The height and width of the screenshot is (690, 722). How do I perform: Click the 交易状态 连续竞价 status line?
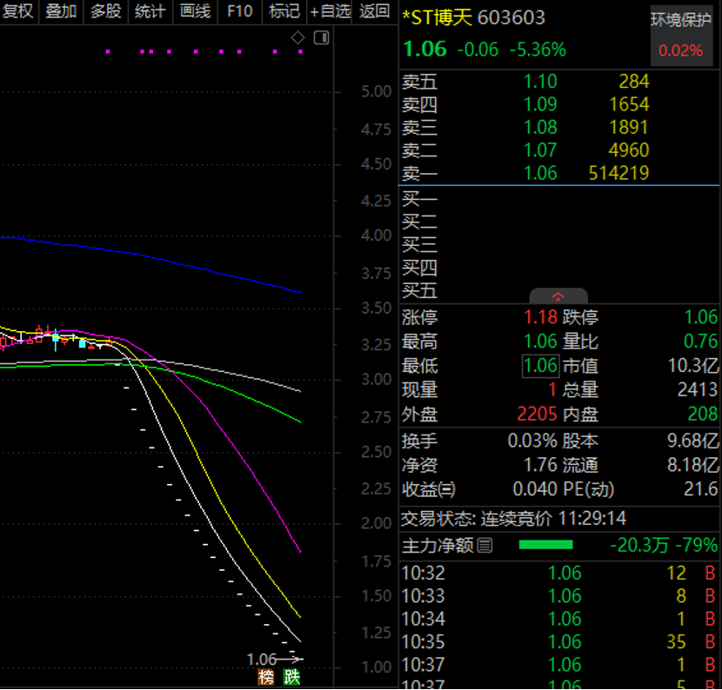(x=513, y=520)
